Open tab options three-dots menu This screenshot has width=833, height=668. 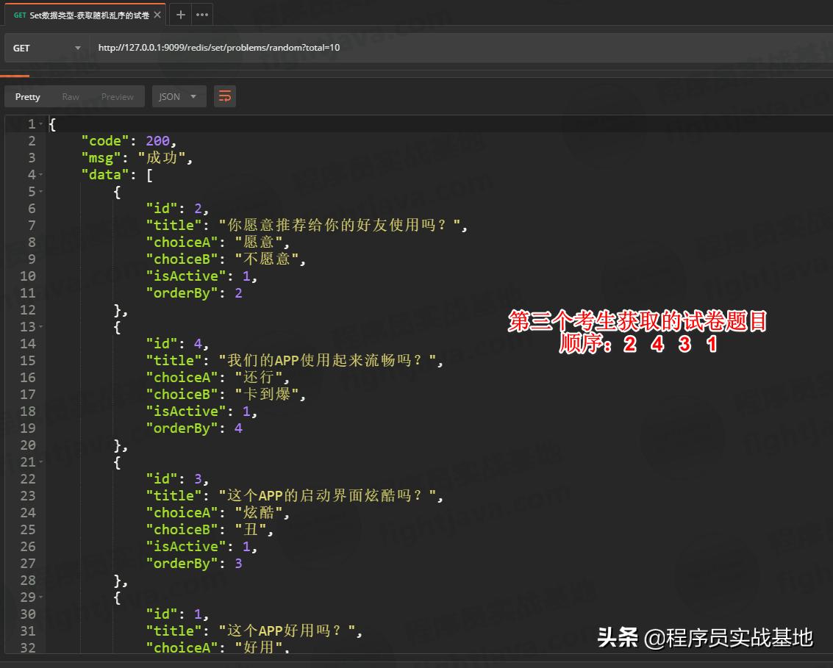[202, 15]
